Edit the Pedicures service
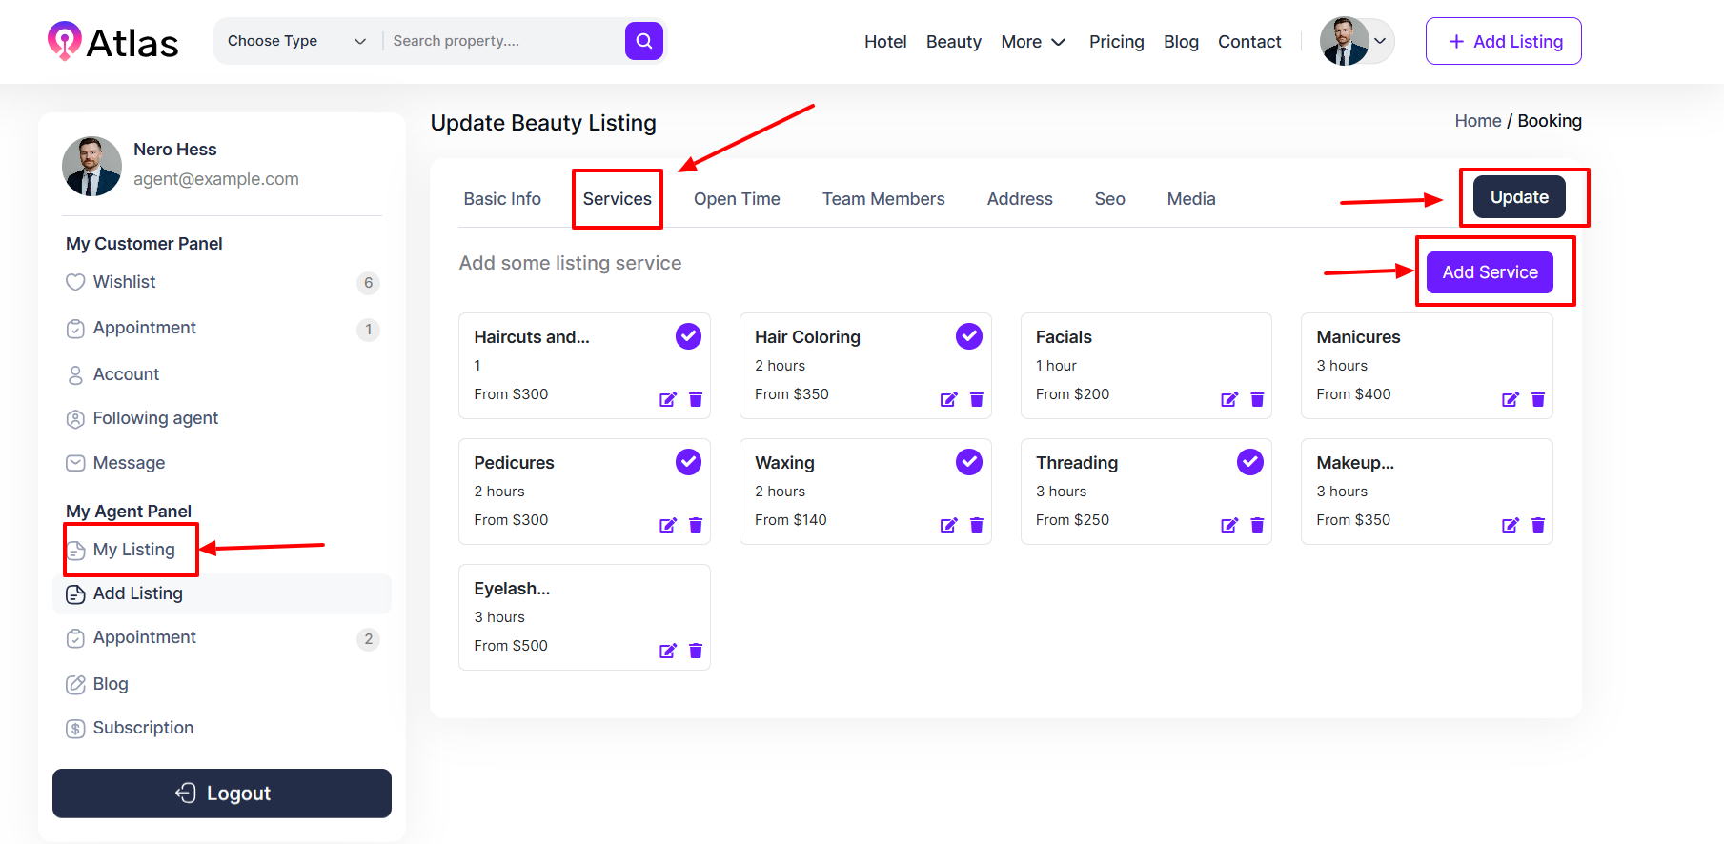This screenshot has height=844, width=1724. point(667,525)
